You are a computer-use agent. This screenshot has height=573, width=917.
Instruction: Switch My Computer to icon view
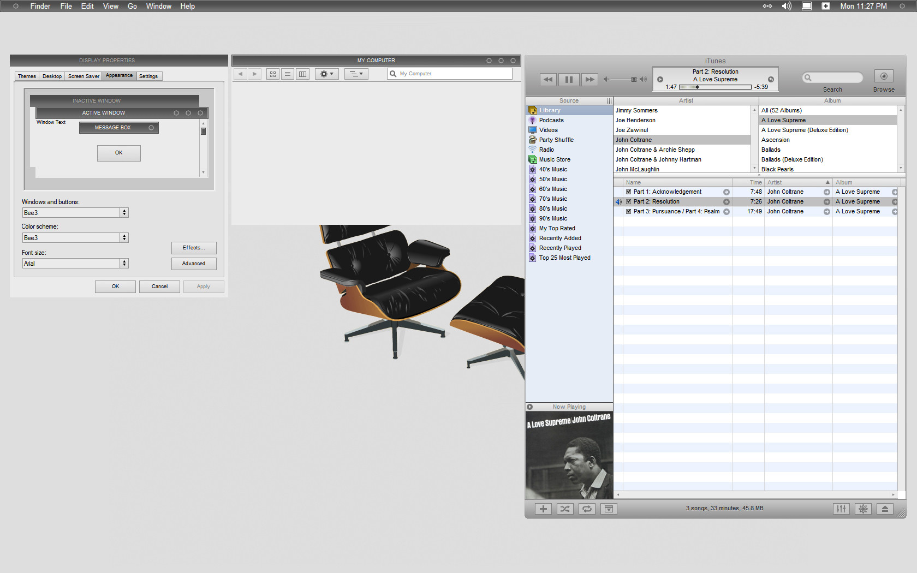(x=273, y=74)
